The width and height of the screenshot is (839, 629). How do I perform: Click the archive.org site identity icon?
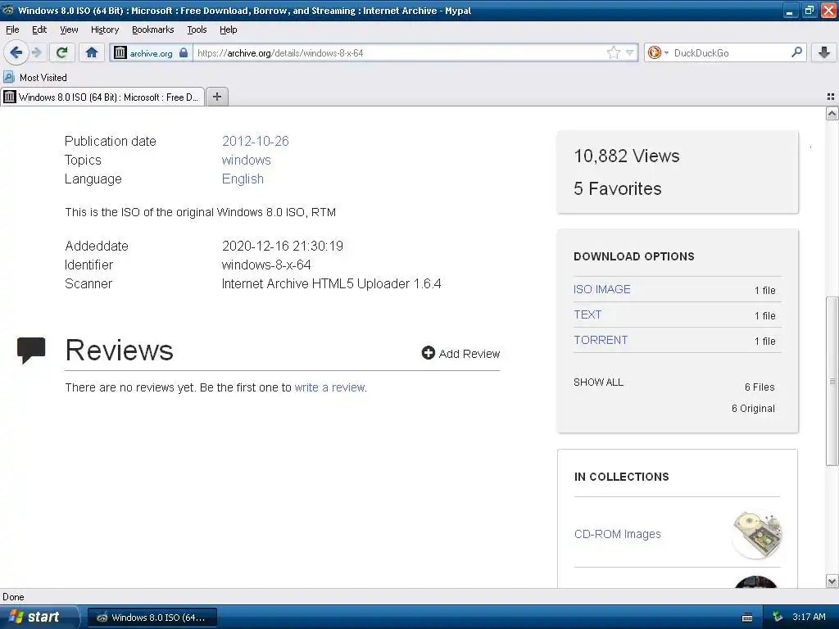[120, 52]
